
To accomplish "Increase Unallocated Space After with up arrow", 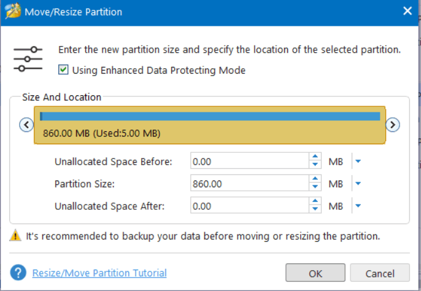I will (315, 201).
